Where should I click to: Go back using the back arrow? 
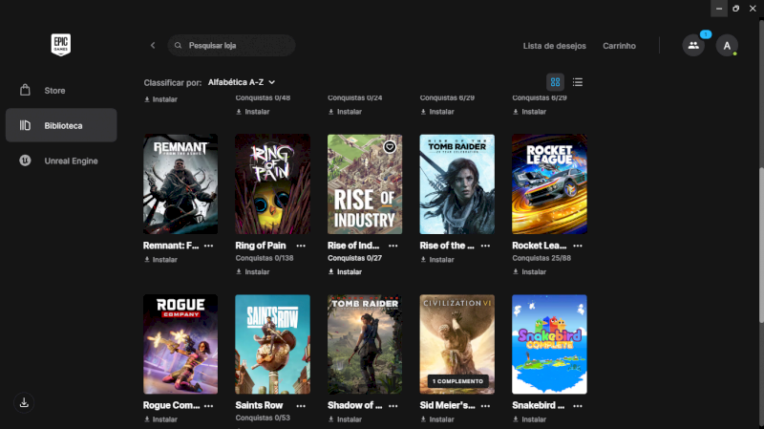coord(153,45)
